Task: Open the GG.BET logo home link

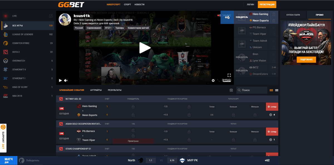Action: tap(71, 4)
